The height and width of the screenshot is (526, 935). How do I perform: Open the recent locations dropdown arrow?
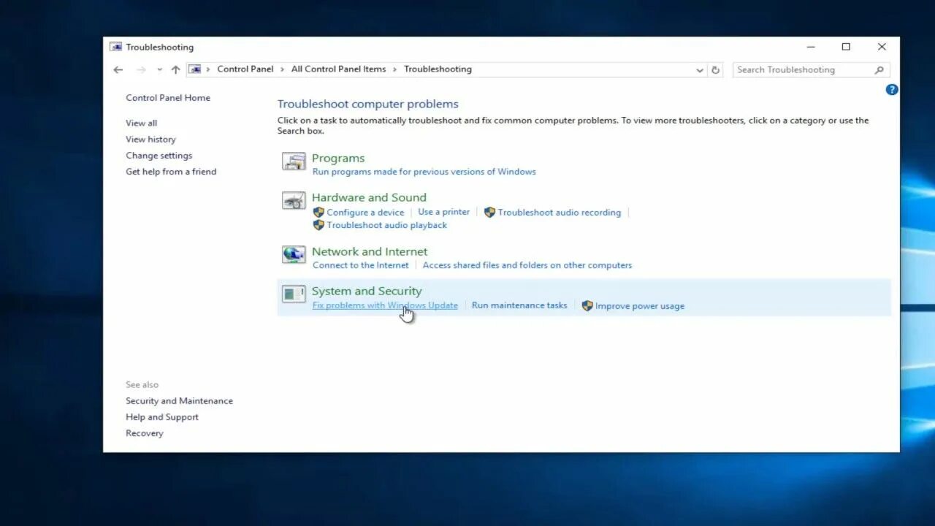pyautogui.click(x=159, y=70)
